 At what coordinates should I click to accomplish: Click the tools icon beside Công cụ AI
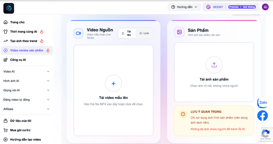(5, 60)
